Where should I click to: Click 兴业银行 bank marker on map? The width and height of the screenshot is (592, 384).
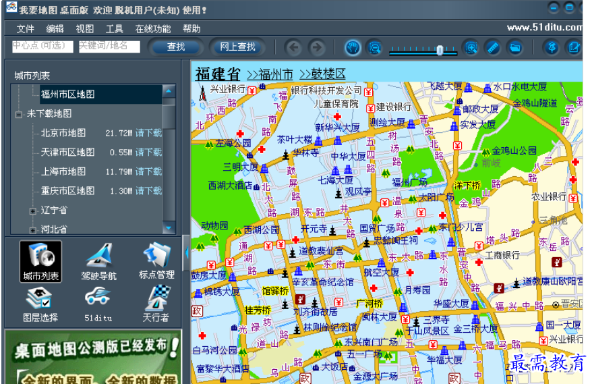coord(251,90)
